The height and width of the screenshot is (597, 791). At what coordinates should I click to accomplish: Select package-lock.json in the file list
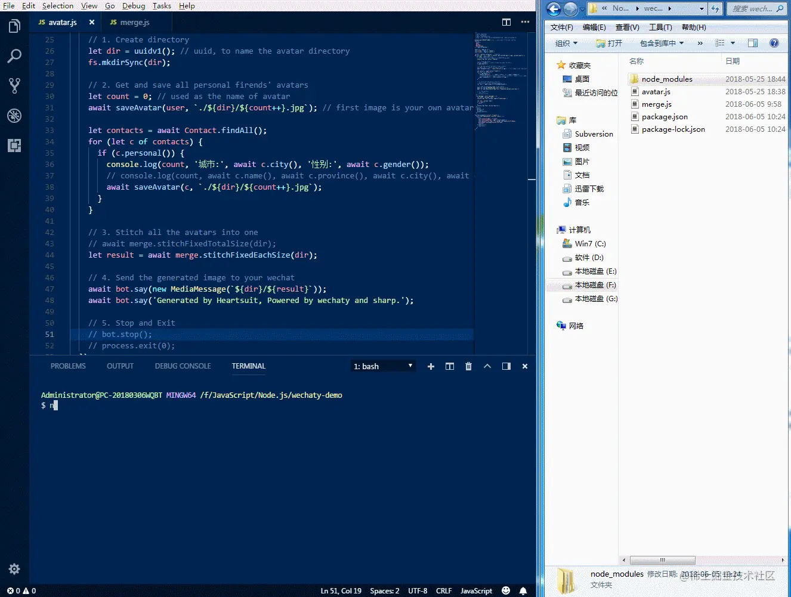(673, 129)
